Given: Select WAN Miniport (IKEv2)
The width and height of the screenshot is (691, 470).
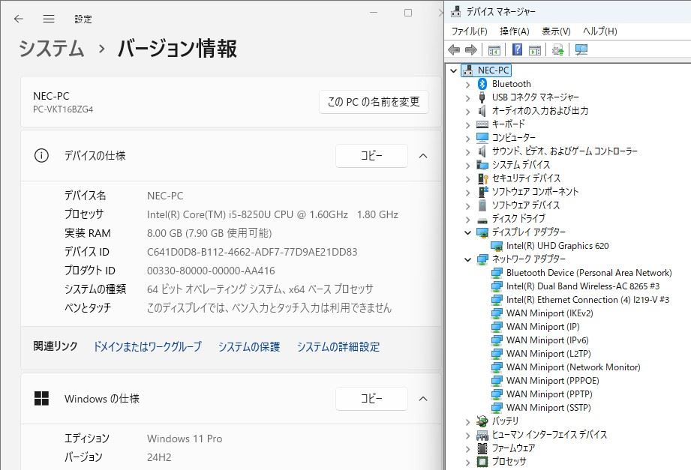Looking at the screenshot, I should coord(549,313).
